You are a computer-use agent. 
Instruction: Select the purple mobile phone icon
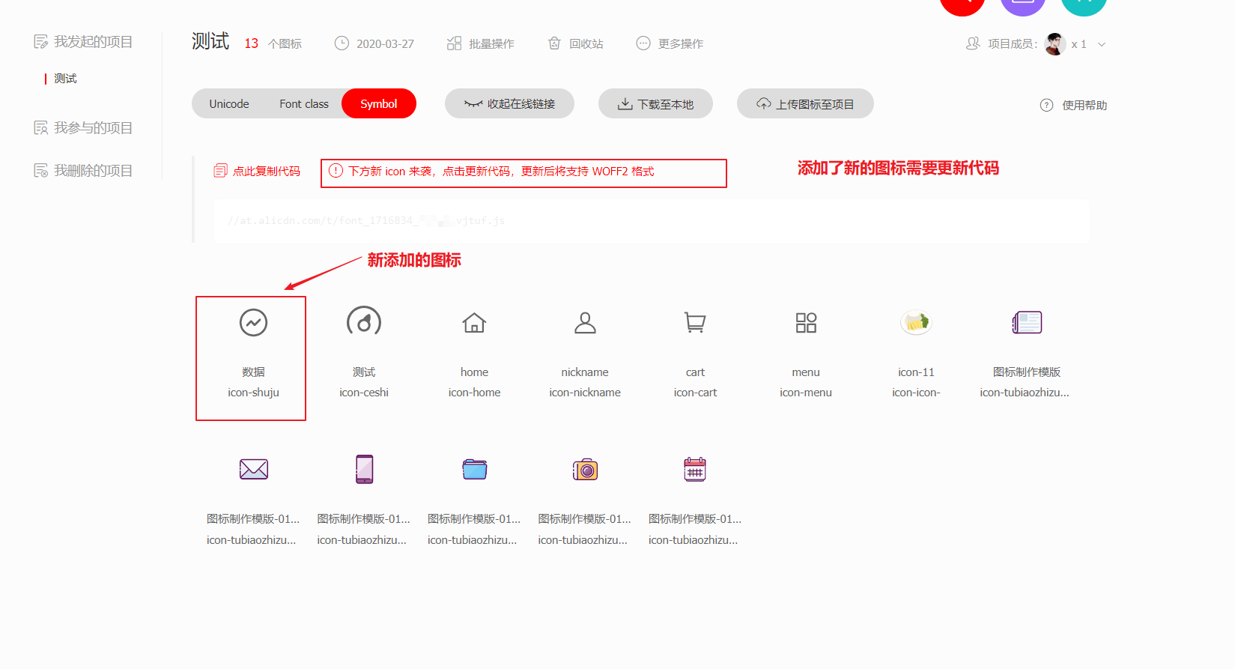coord(364,470)
